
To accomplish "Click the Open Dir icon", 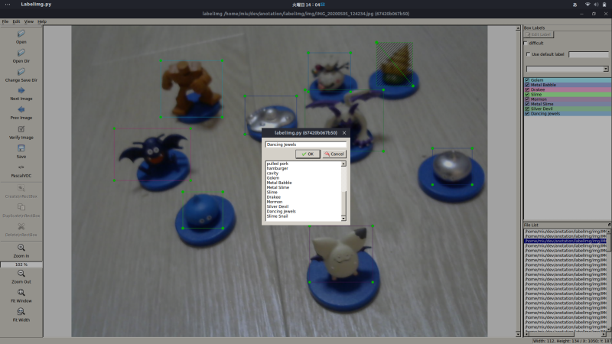I will pos(21,53).
